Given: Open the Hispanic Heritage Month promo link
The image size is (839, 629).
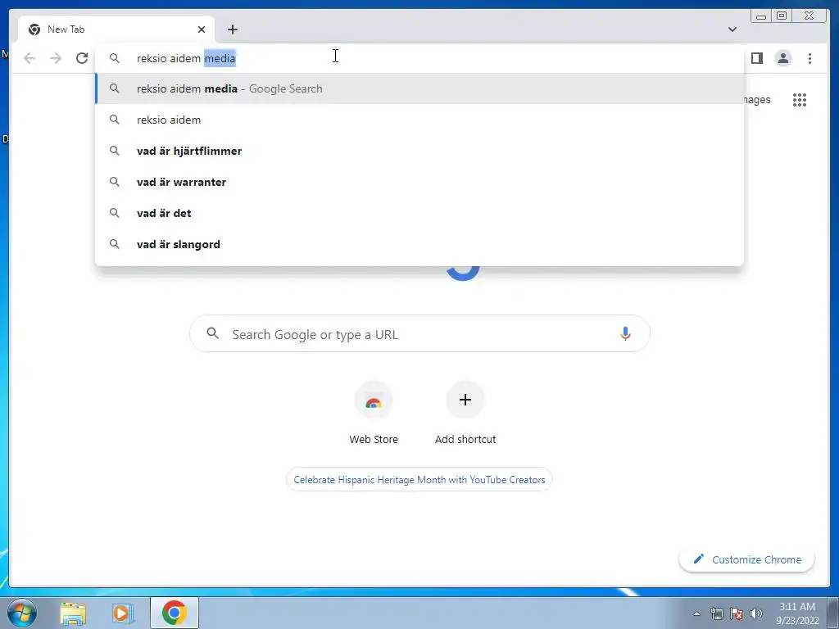Looking at the screenshot, I should [419, 480].
